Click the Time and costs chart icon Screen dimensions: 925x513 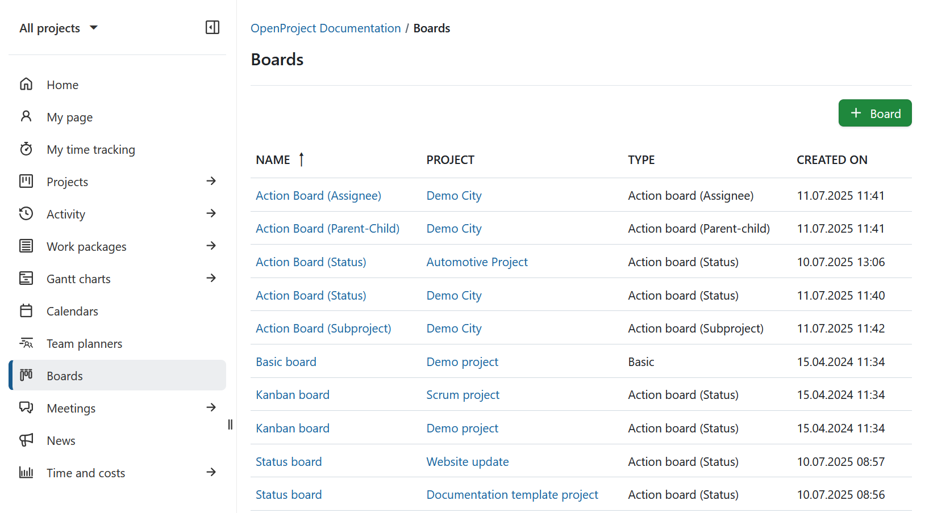tap(26, 472)
